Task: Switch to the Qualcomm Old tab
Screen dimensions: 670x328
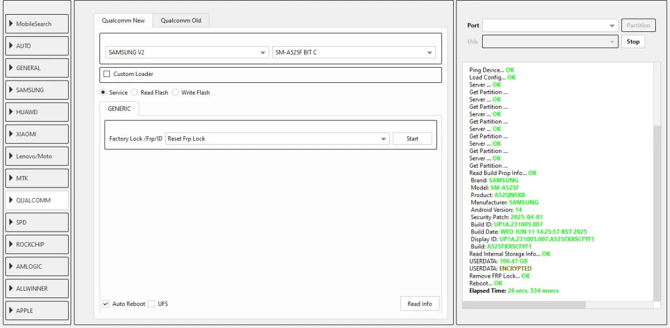Action: coord(181,20)
